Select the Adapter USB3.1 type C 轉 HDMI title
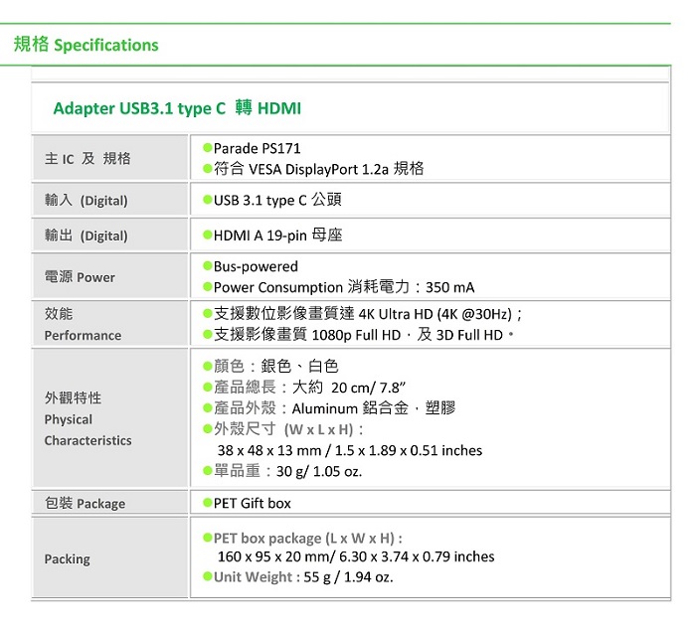Viewport: 696px width, 633px height. coord(177,108)
